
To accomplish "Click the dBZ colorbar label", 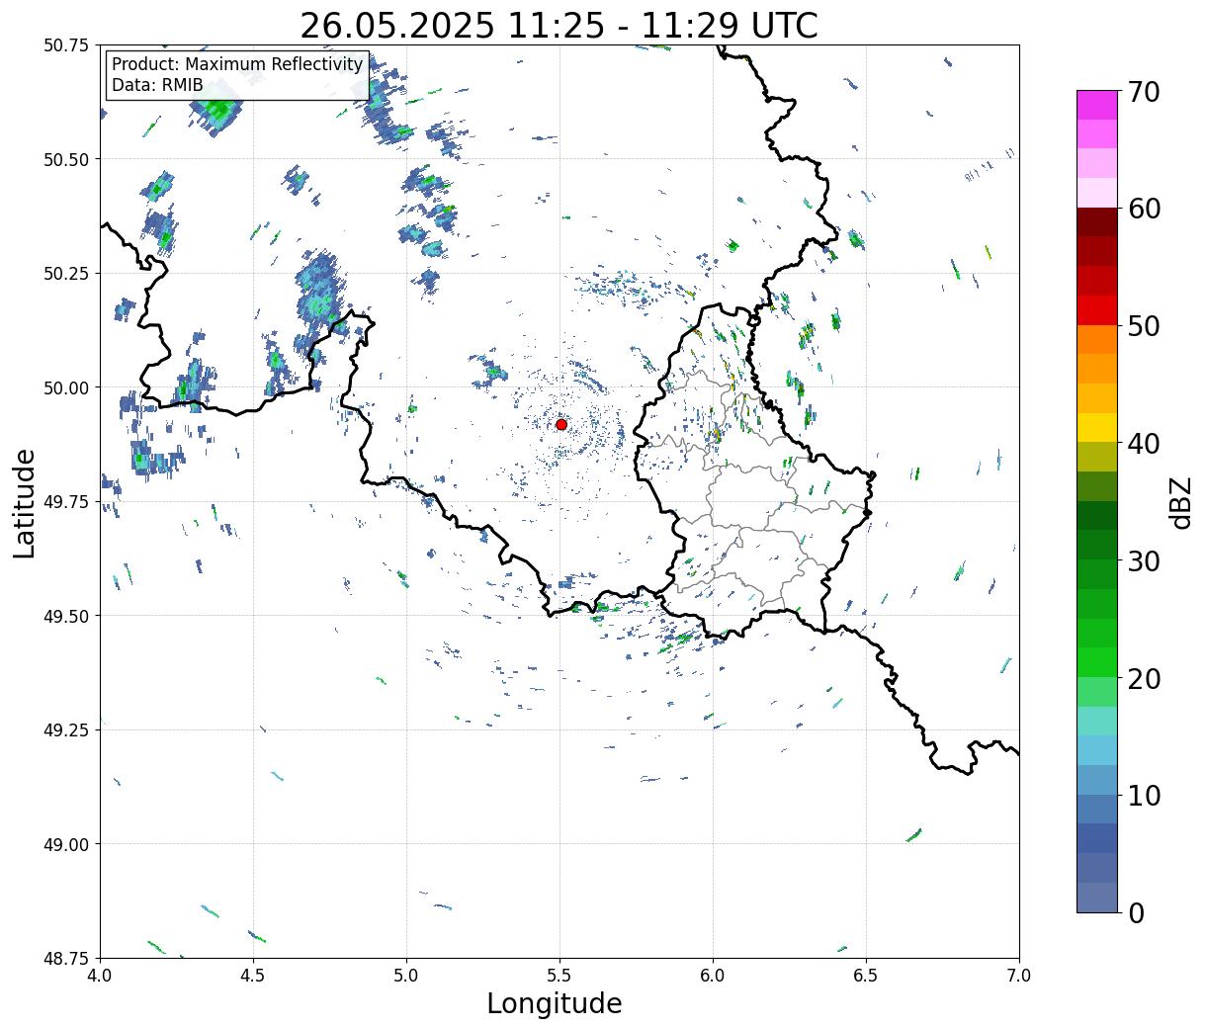I will pyautogui.click(x=1180, y=503).
